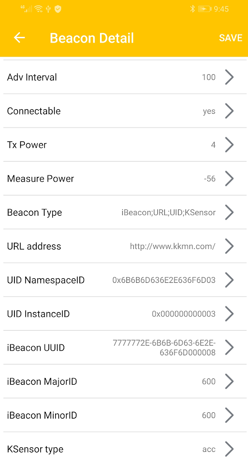Open Beacon Type chevron arrow
Viewport: 248px width, 460px height.
[x=229, y=212]
